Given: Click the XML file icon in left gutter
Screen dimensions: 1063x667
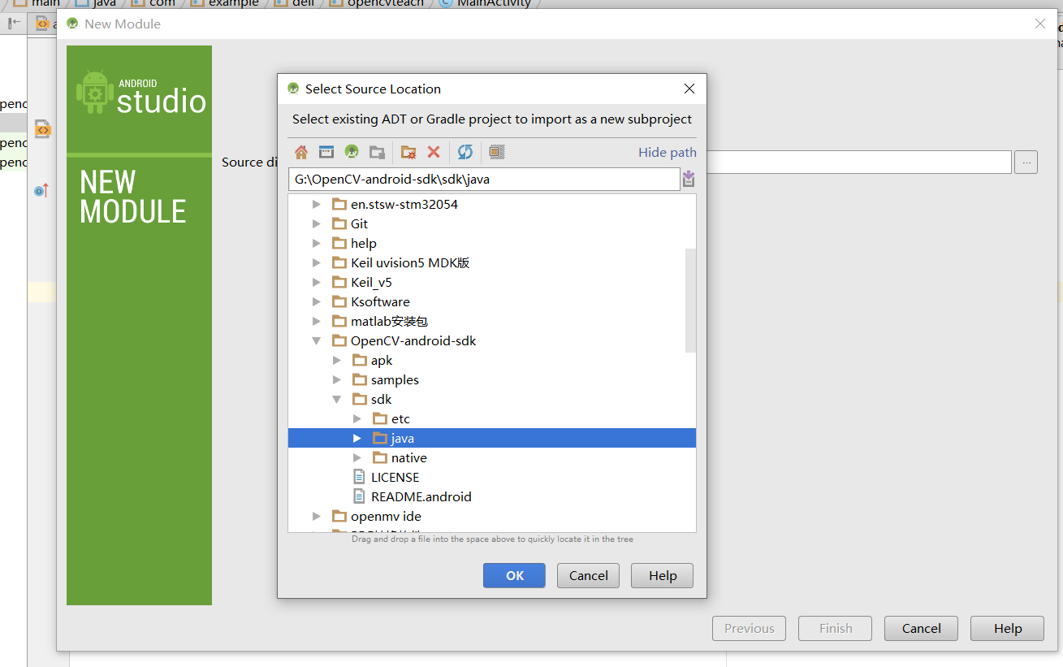Looking at the screenshot, I should (x=42, y=128).
